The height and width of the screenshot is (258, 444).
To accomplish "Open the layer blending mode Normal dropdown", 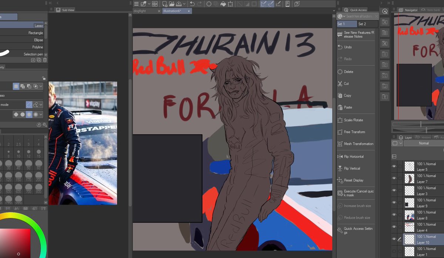I will click(x=424, y=143).
